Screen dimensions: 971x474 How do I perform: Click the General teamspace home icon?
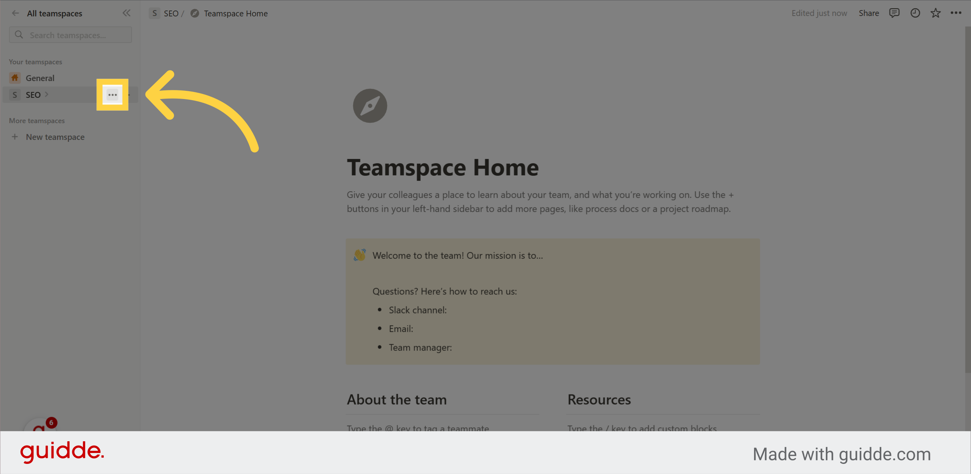15,78
